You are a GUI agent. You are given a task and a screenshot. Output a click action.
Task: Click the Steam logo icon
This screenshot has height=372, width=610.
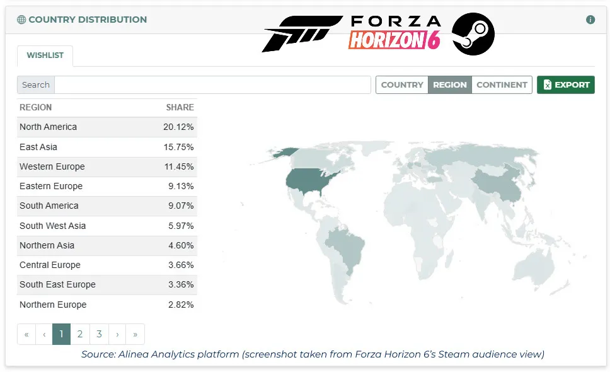(x=473, y=33)
